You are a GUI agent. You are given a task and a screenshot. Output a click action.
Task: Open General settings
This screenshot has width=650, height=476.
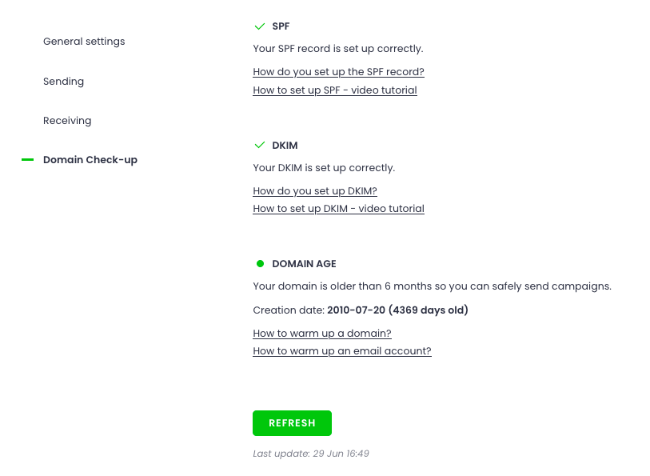pyautogui.click(x=84, y=41)
